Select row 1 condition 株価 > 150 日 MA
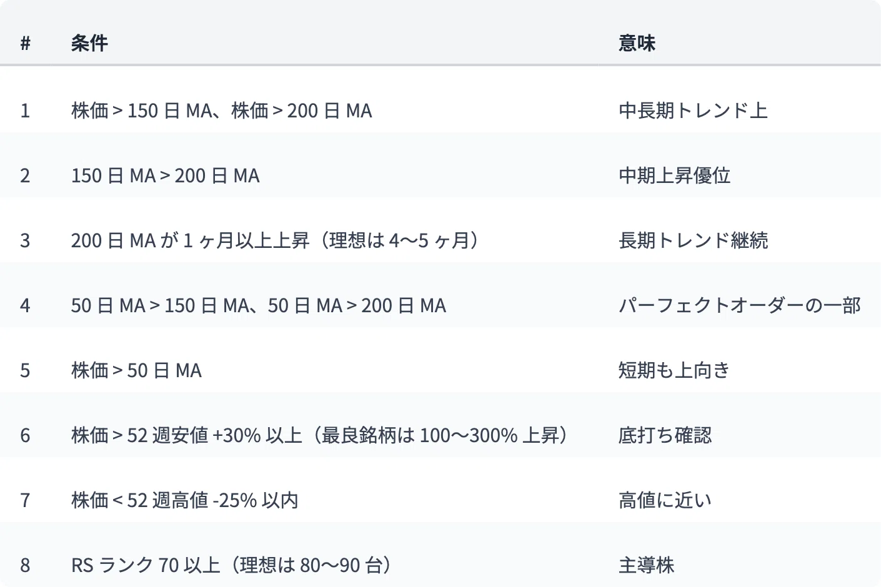The height and width of the screenshot is (587, 881). (x=221, y=111)
